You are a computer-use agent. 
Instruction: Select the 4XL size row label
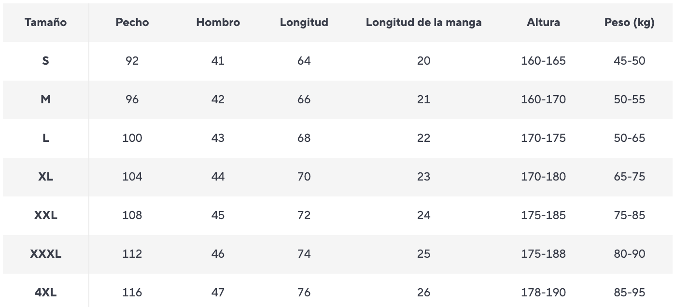tap(45, 293)
